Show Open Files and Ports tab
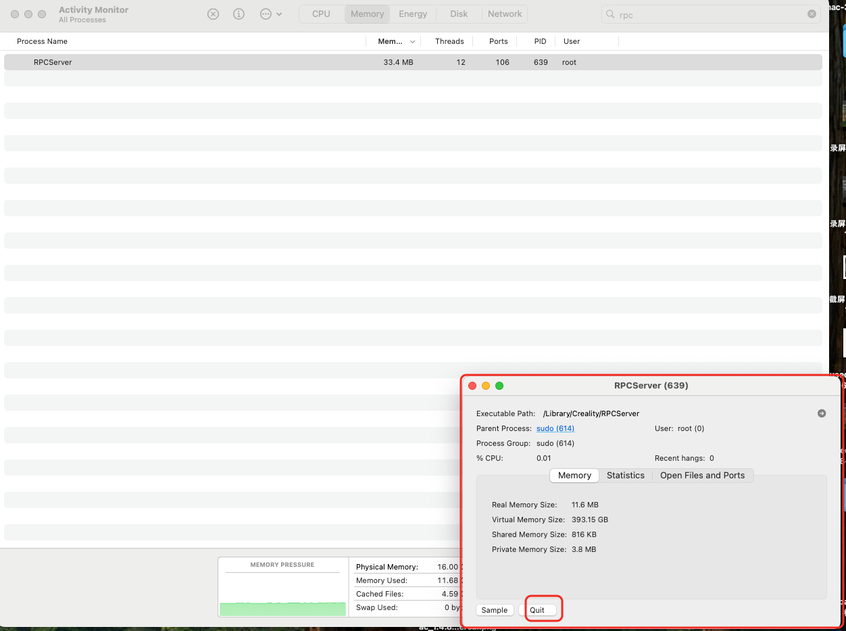The image size is (846, 631). click(702, 476)
